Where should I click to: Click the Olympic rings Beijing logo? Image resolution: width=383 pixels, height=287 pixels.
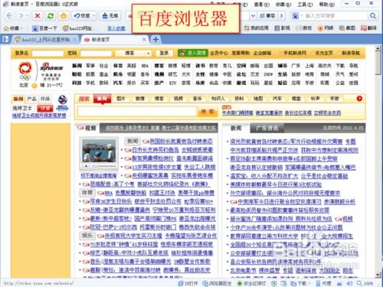coord(25,72)
